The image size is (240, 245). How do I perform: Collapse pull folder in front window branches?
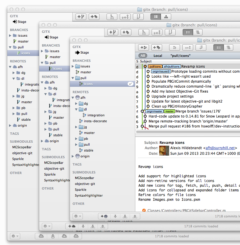coord(73,78)
